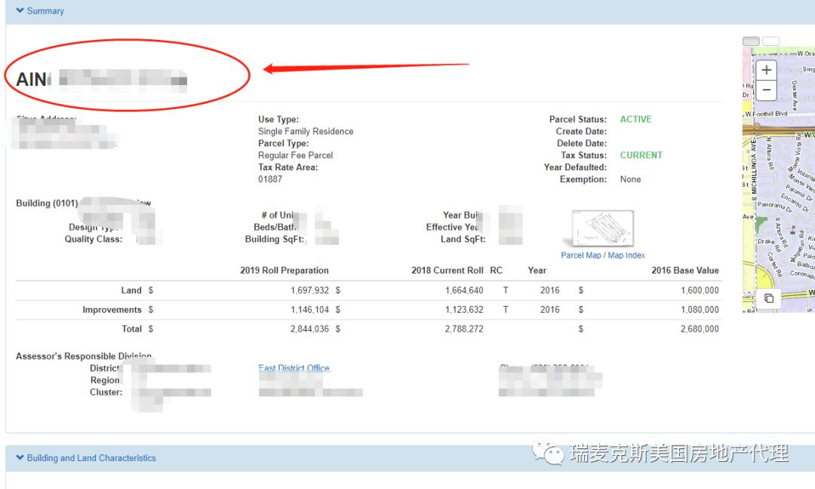Select the 2,844,036 total value
Image resolution: width=815 pixels, height=489 pixels.
309,329
